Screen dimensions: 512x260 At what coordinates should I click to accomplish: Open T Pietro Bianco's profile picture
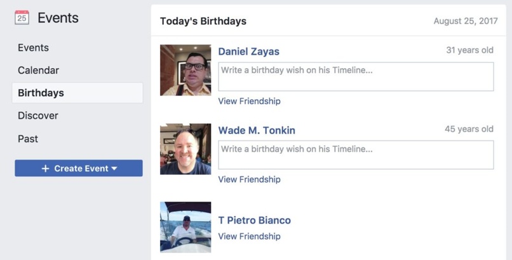[185, 227]
